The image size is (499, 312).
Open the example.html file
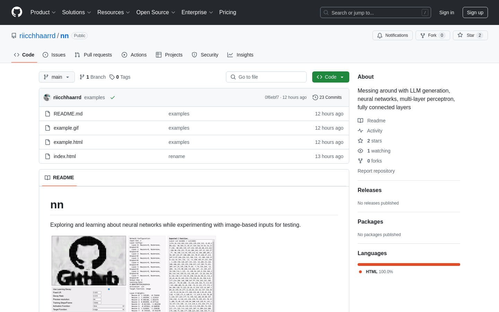[68, 142]
